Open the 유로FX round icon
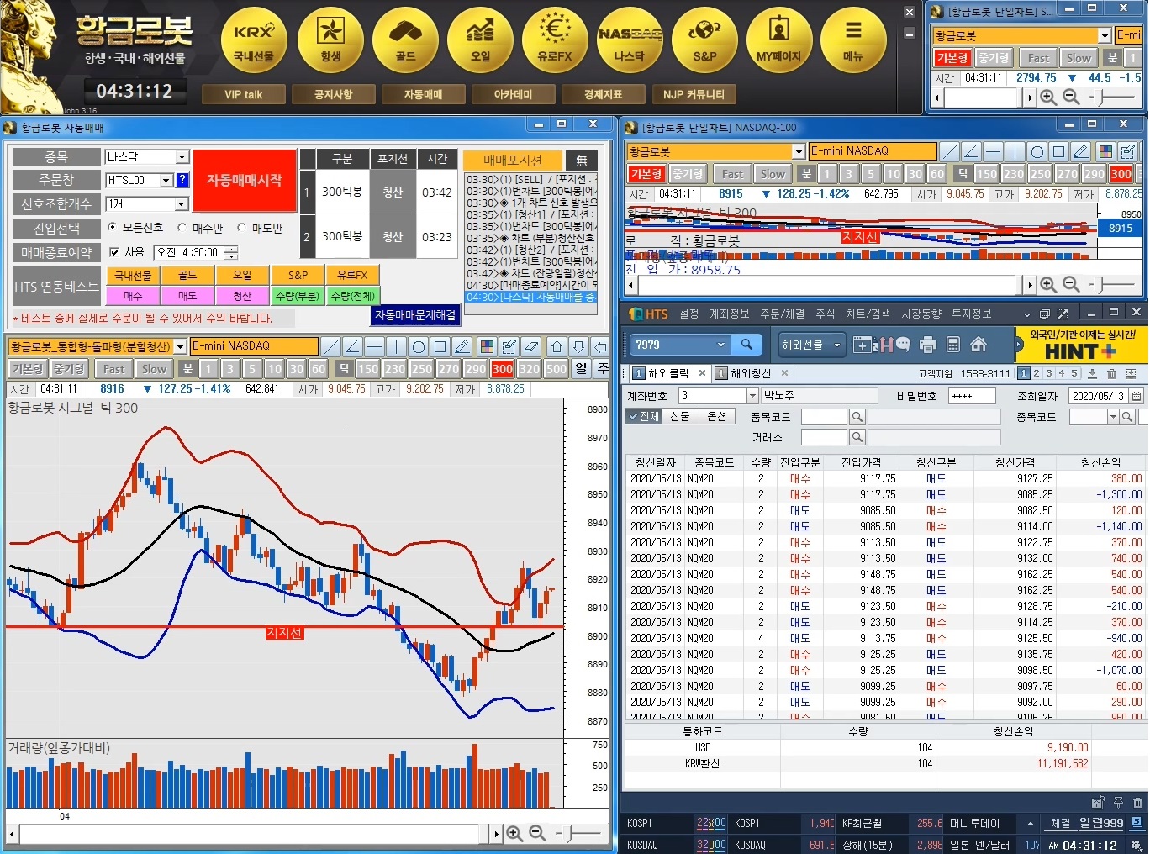1150x854 pixels. (x=555, y=40)
